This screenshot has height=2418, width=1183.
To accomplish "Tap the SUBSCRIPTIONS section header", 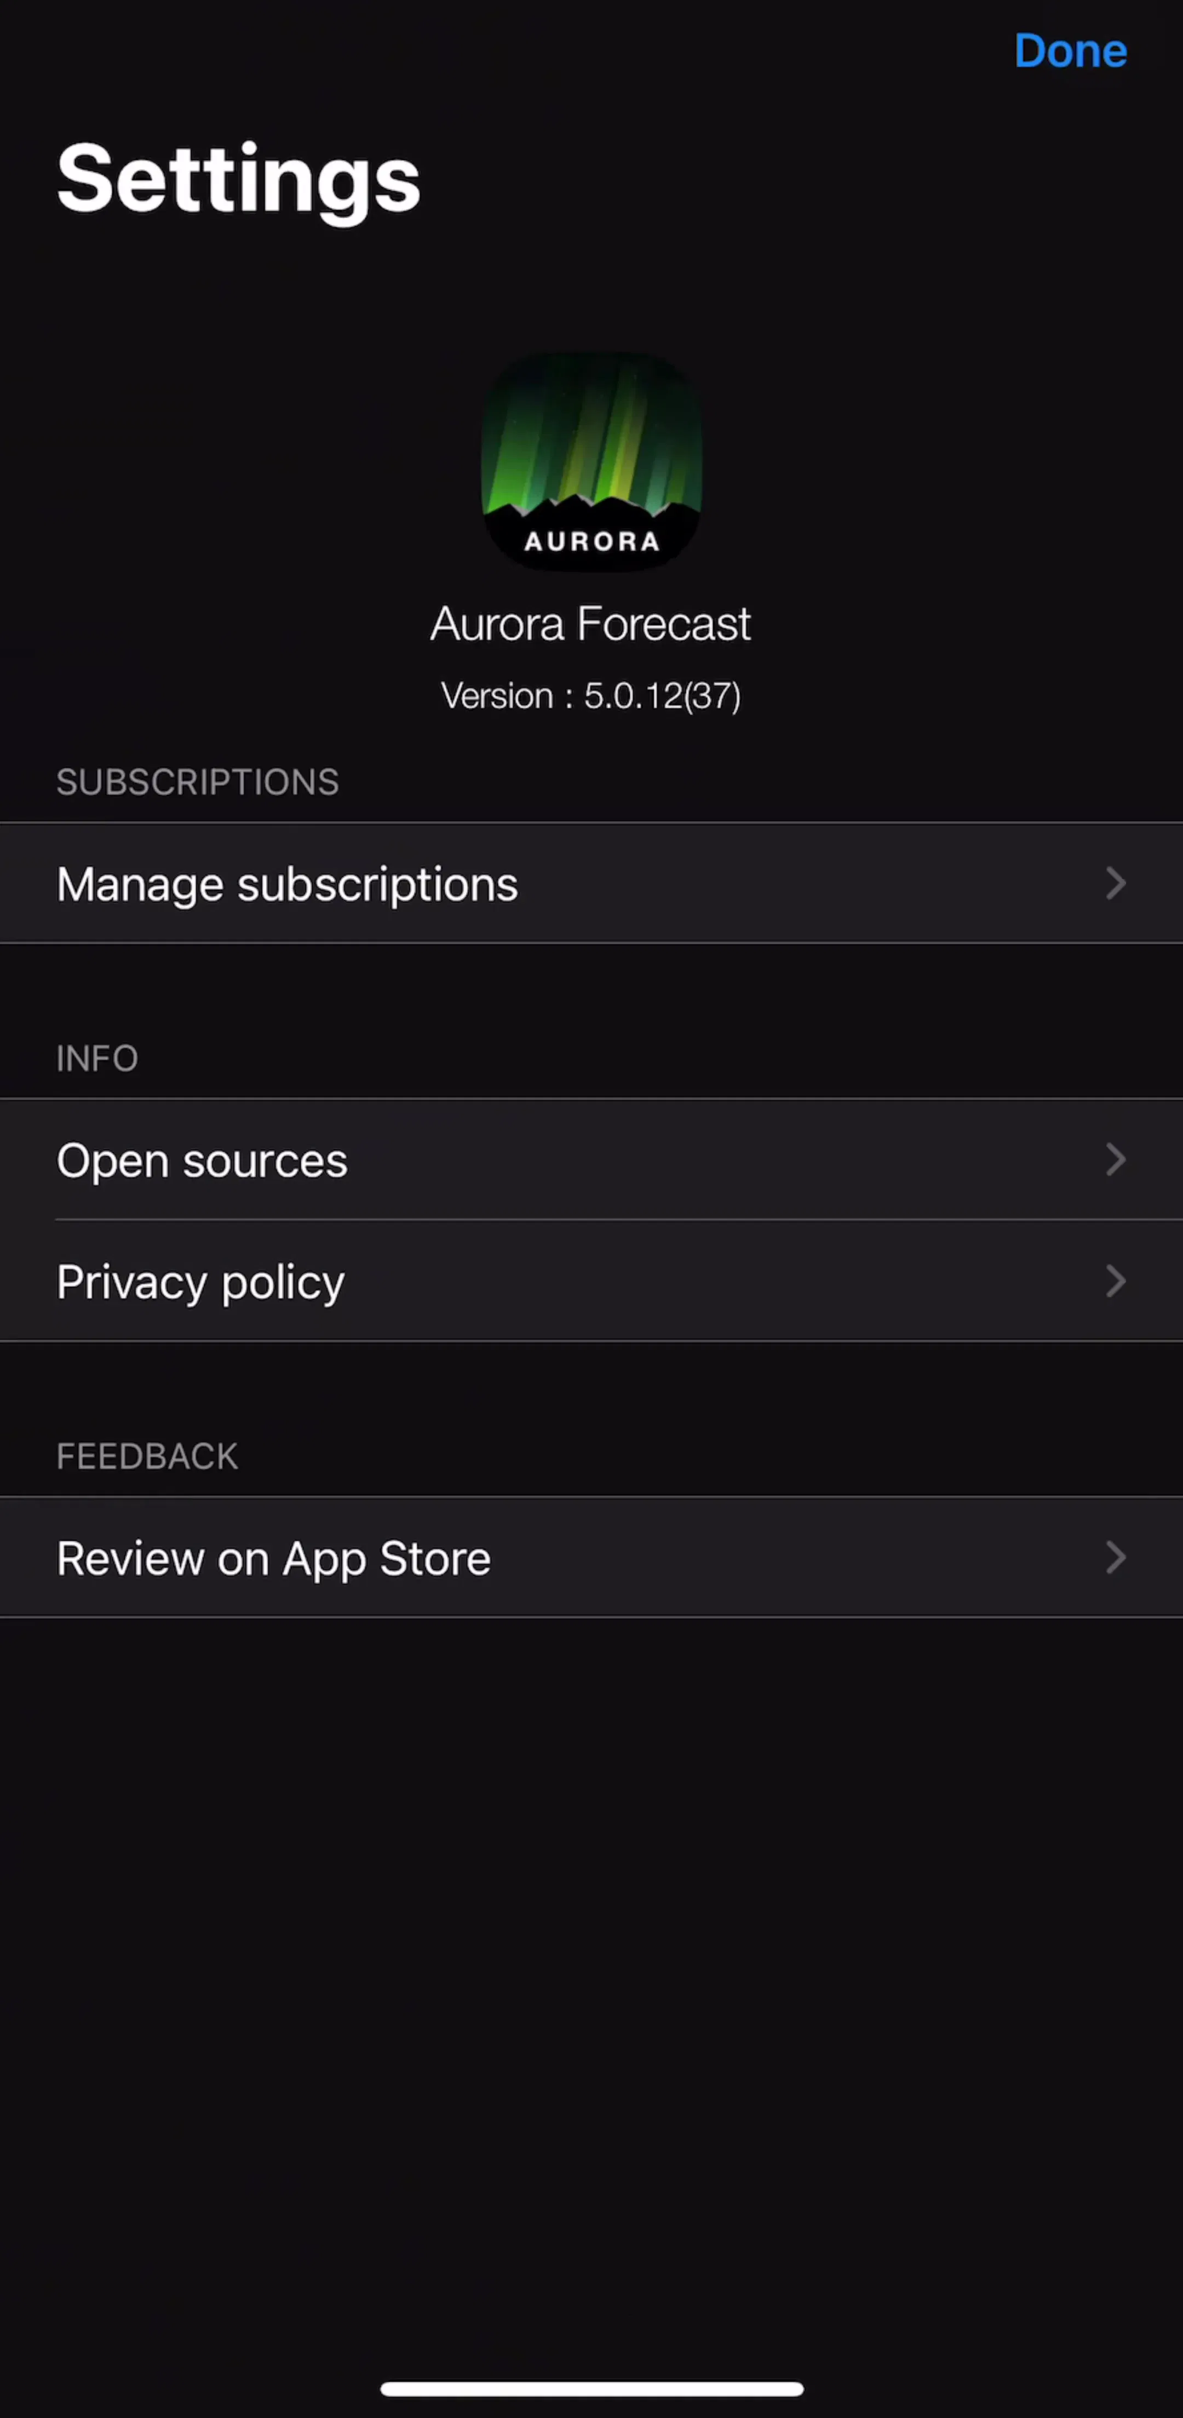I will tap(197, 782).
